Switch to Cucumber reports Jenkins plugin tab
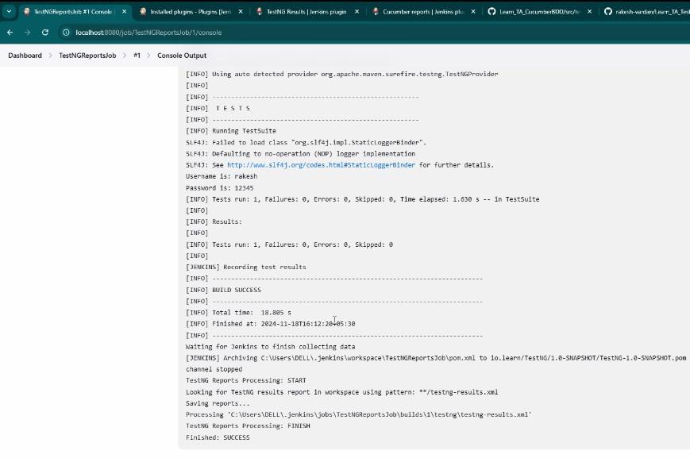Screen dimensions: 690x458 click(422, 12)
